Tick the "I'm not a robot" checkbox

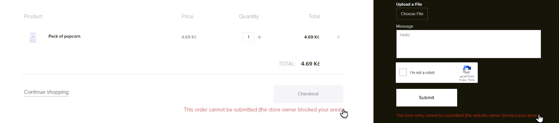tap(403, 72)
